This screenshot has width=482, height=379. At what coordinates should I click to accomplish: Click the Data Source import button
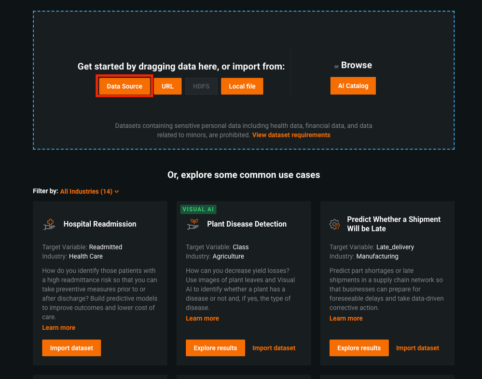[x=124, y=86]
